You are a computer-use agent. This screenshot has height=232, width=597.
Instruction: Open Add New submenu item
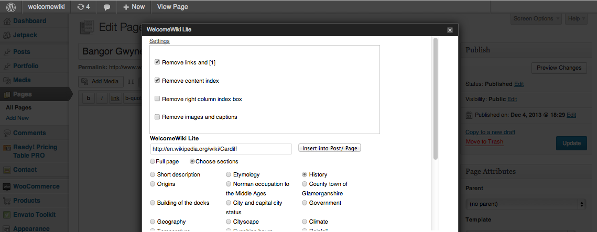point(17,118)
